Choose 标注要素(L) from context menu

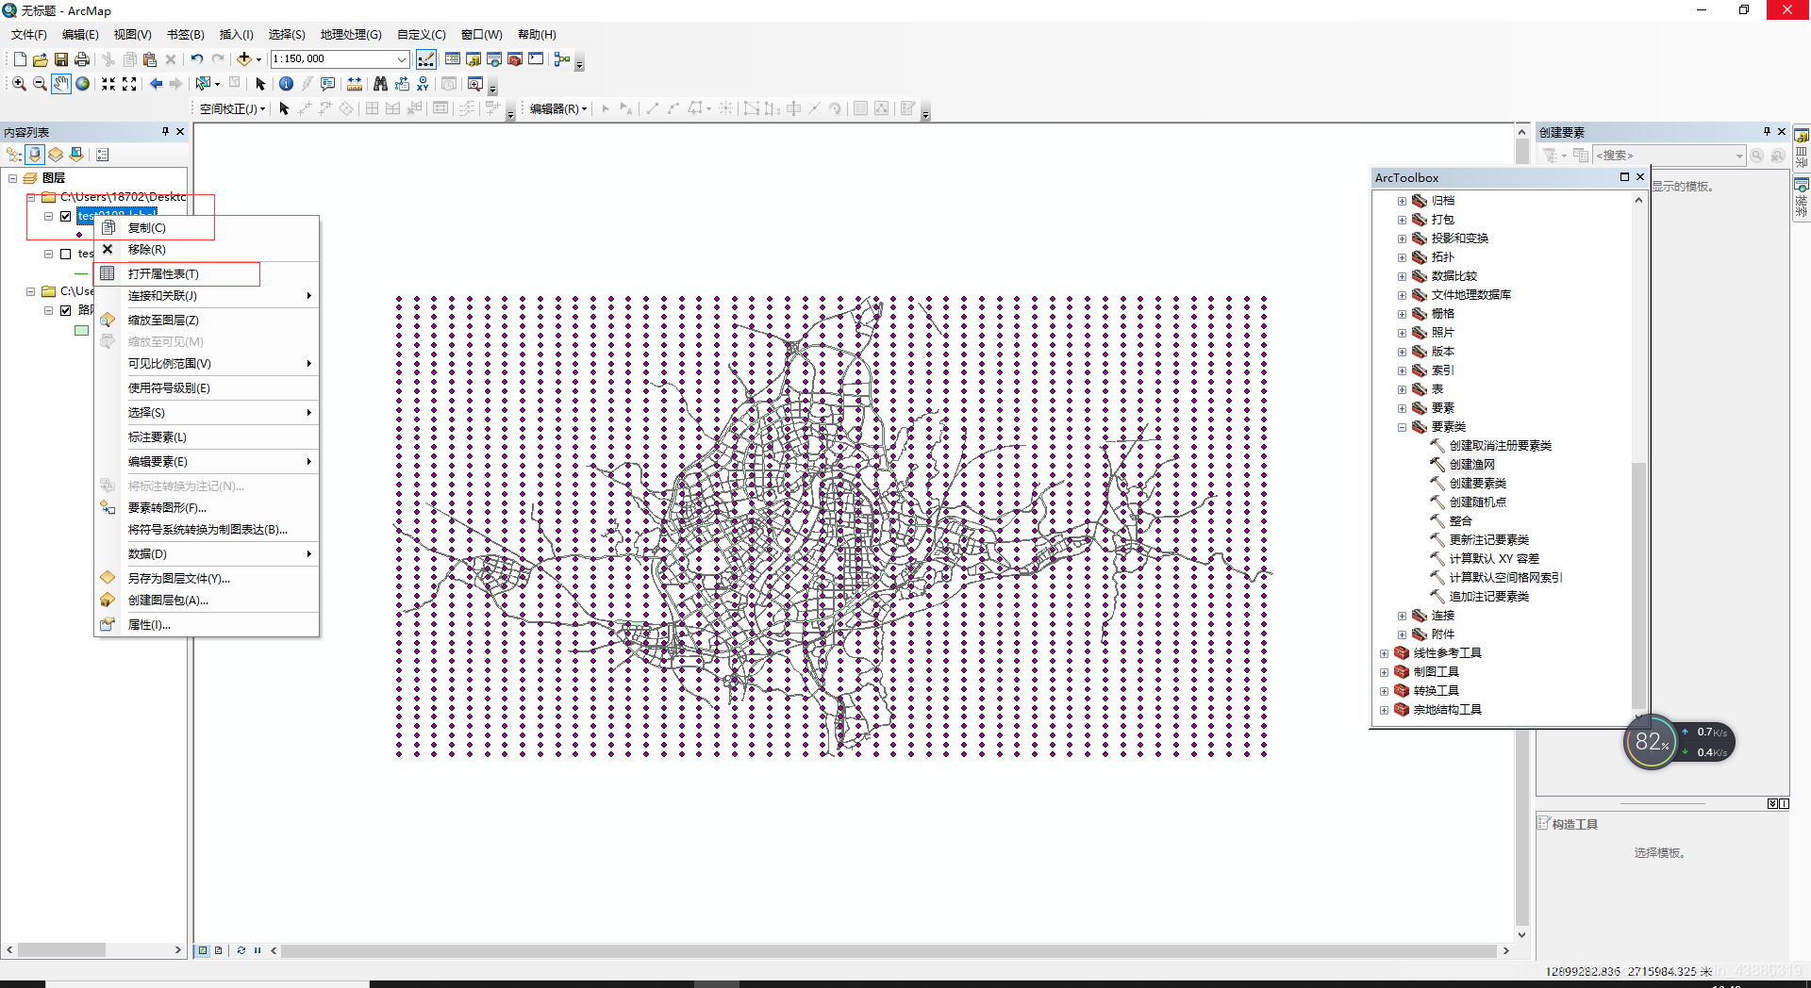pyautogui.click(x=207, y=437)
